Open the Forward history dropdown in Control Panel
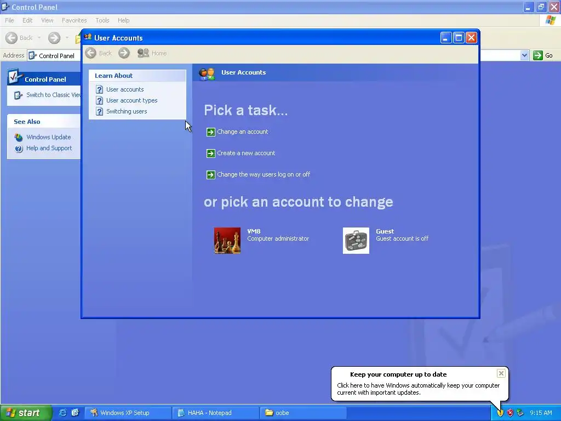561x421 pixels. pos(67,38)
